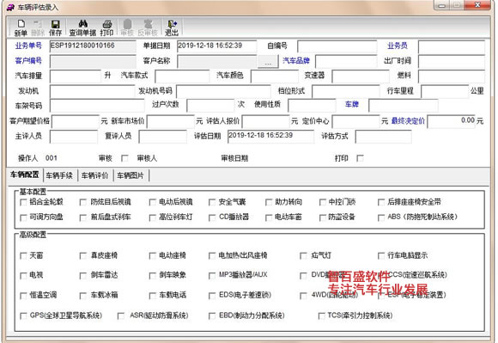Click the 发动机号码 input field
The image size is (498, 343).
click(x=223, y=91)
